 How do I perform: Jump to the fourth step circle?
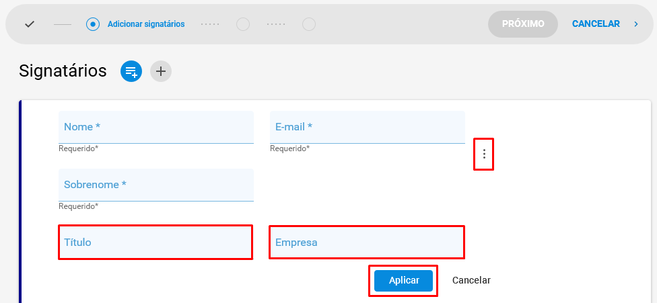[309, 24]
